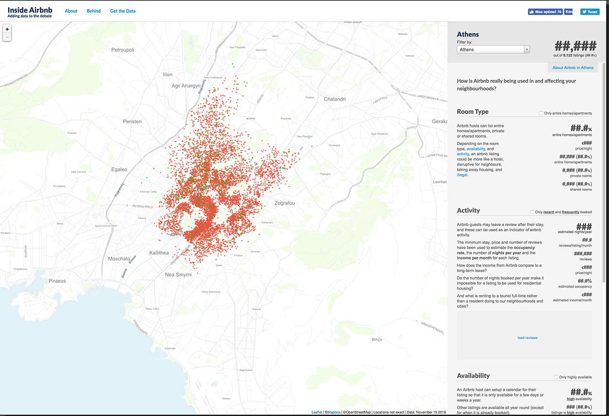Open the About menu item
This screenshot has width=609, height=416.
coord(71,11)
